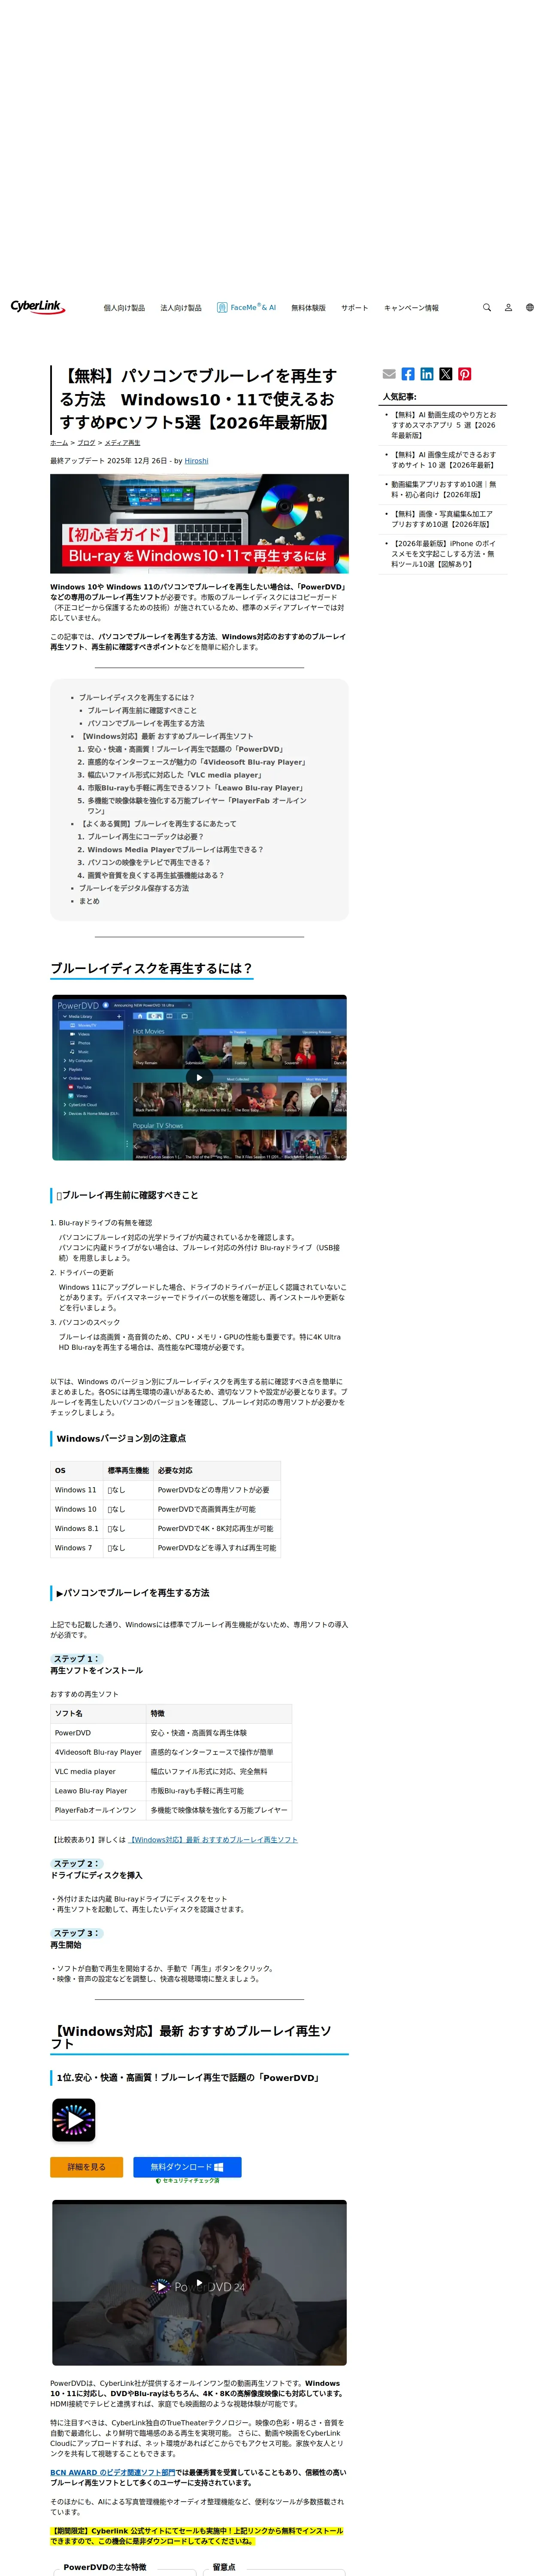551x2576 pixels.
Task: Open the user account icon
Action: point(508,308)
